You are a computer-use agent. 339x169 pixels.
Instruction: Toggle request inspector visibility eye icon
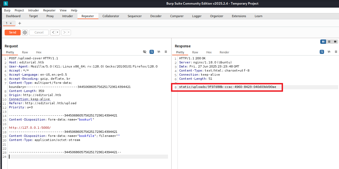tap(145, 52)
